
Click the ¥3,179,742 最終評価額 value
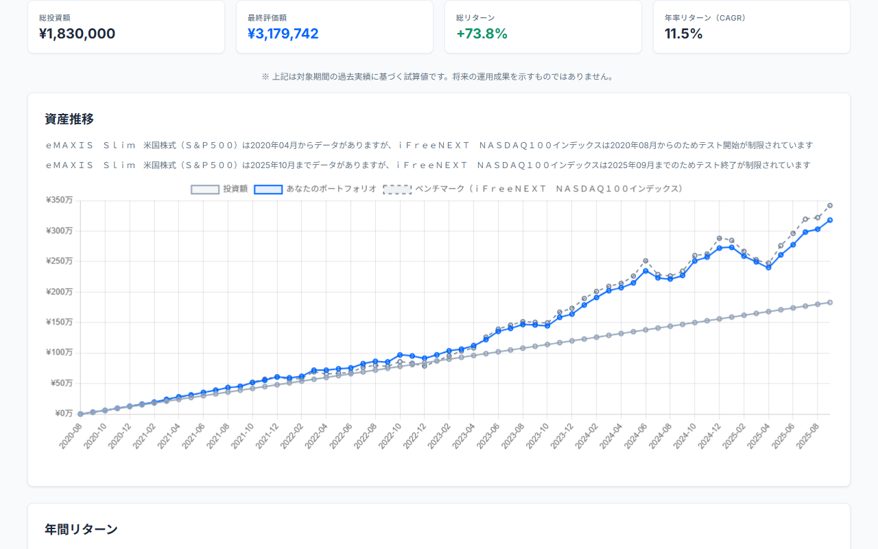pyautogui.click(x=283, y=34)
